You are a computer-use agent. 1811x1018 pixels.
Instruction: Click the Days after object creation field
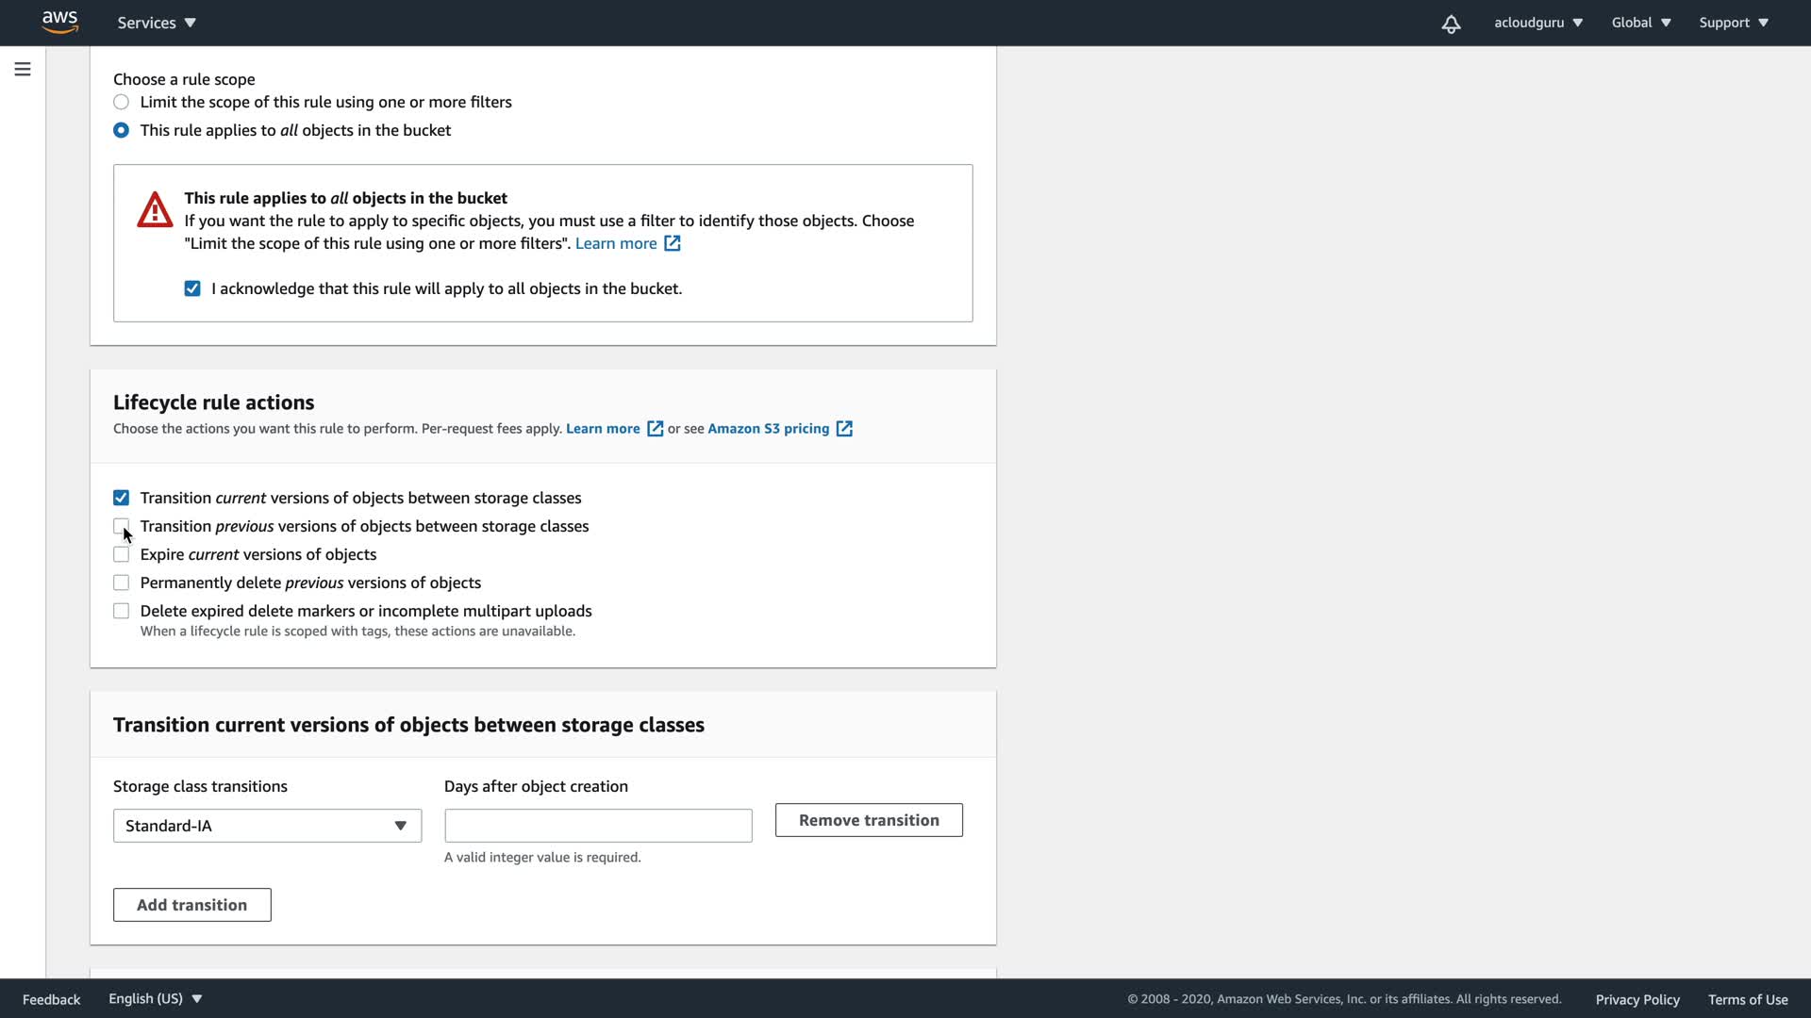point(598,826)
